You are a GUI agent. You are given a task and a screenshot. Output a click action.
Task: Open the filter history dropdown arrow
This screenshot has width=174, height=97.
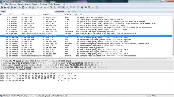(x=55, y=11)
